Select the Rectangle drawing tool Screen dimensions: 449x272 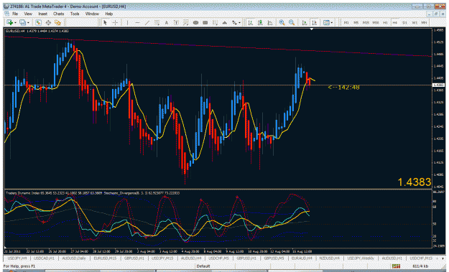(205, 22)
